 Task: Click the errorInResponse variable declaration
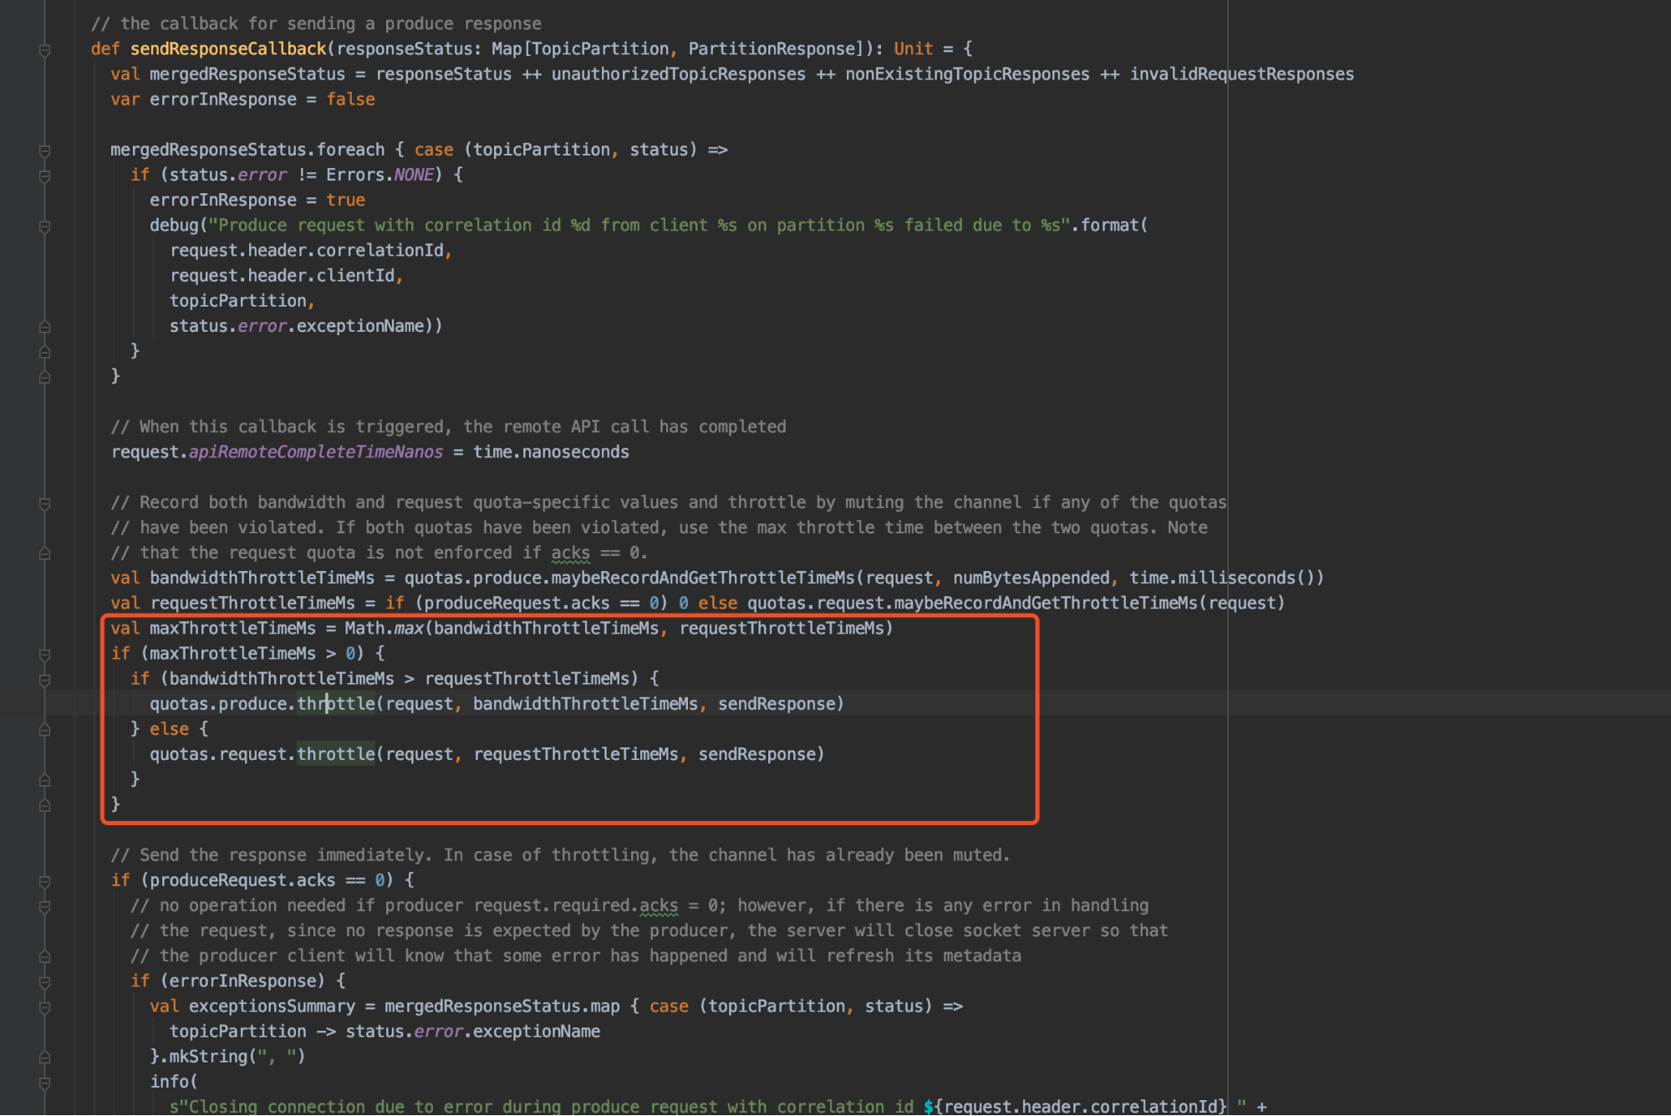coord(222,99)
